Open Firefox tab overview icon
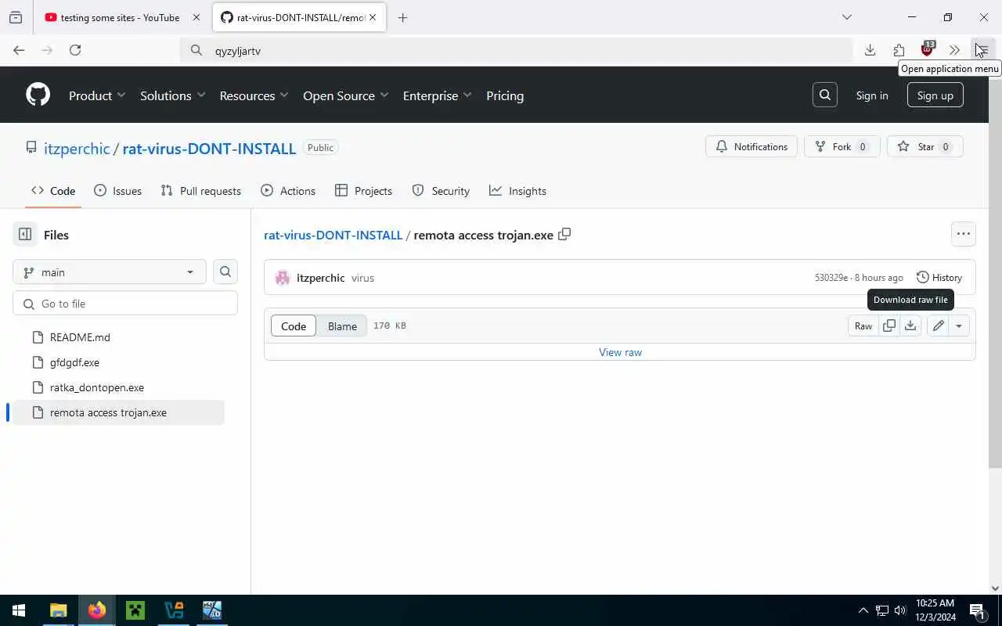This screenshot has height=626, width=1002. [x=16, y=17]
